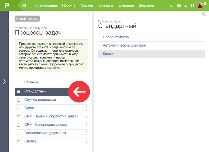The width and height of the screenshot is (209, 152).
Task: Open the Контакты menu item
Action: pyautogui.click(x=105, y=6)
